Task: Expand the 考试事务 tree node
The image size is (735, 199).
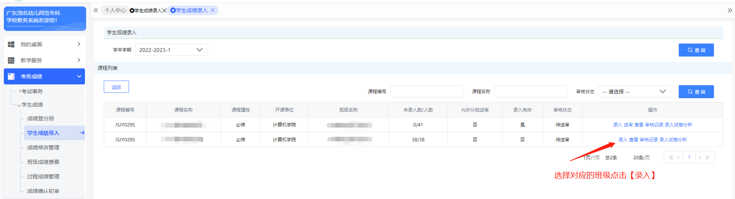Action: (x=20, y=91)
